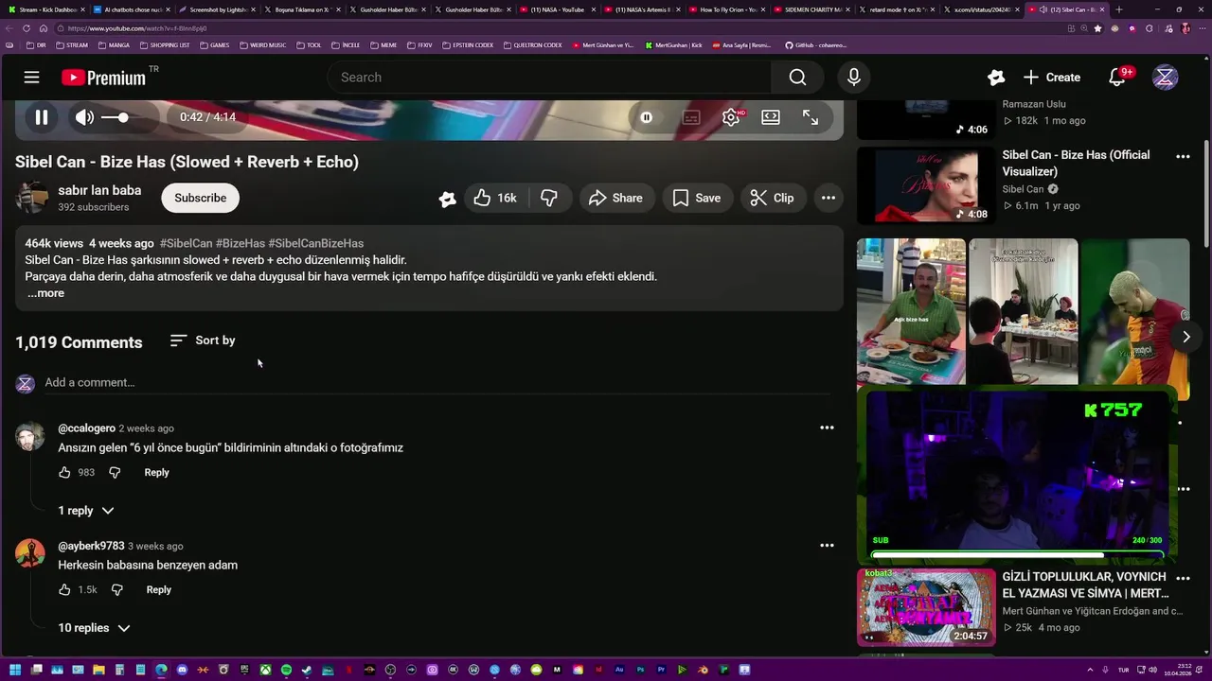This screenshot has width=1212, height=681.
Task: Toggle subtitles in the player
Action: pyautogui.click(x=691, y=117)
